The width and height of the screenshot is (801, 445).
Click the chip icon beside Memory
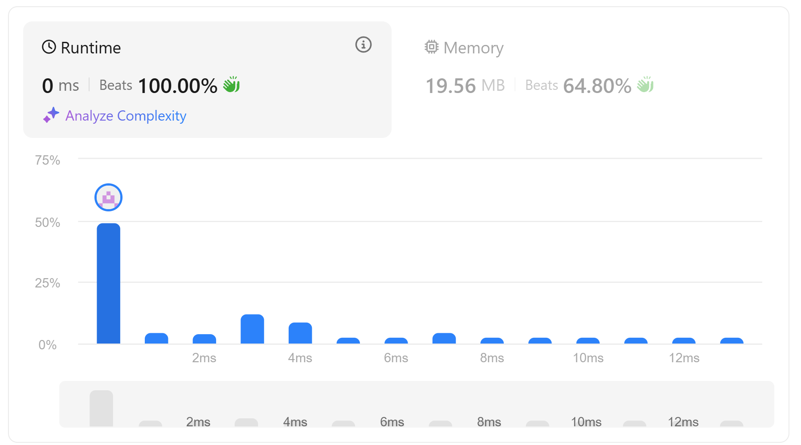431,47
